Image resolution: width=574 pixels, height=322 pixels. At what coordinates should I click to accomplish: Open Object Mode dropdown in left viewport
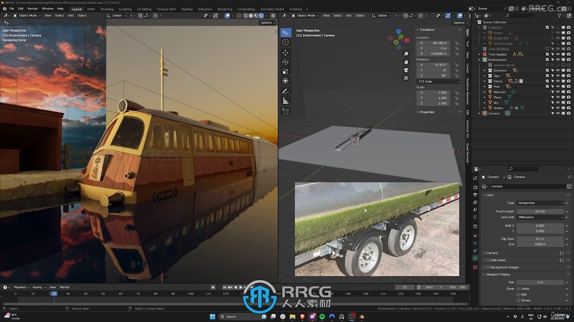[x=27, y=16]
